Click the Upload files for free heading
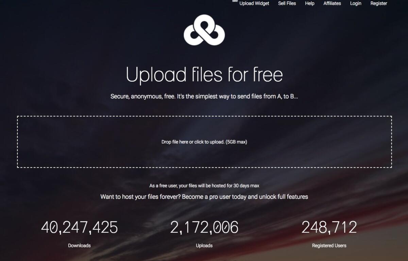408x261 pixels. point(204,75)
